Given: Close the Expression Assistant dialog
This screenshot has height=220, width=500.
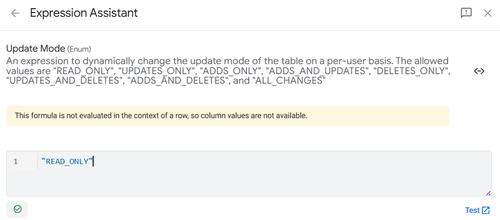Looking at the screenshot, I should 488,13.
